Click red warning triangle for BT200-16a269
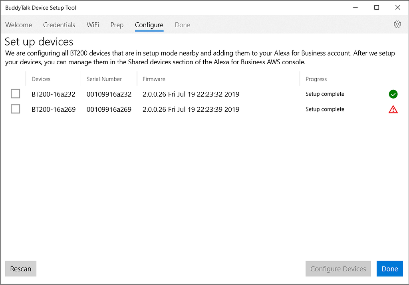409x285 pixels. [393, 109]
